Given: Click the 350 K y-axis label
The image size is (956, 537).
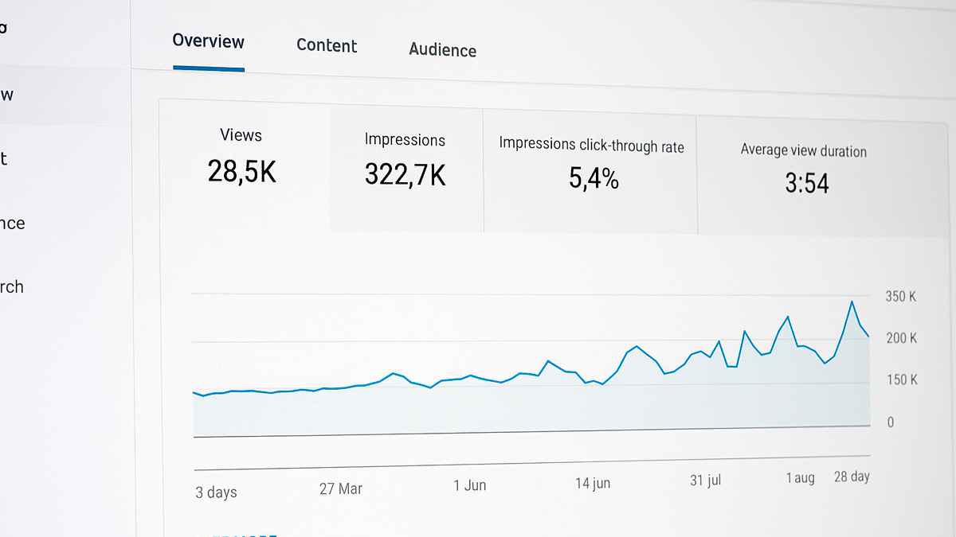Looking at the screenshot, I should coord(900,297).
